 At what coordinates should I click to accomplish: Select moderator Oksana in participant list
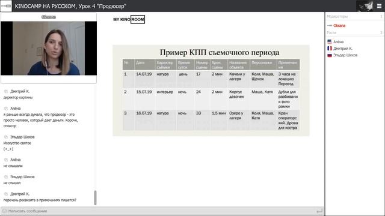(x=339, y=25)
